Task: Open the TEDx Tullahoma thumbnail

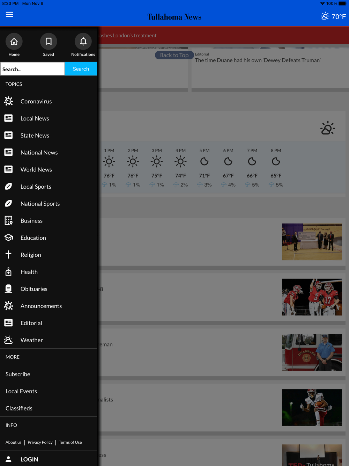Action: pos(312,455)
